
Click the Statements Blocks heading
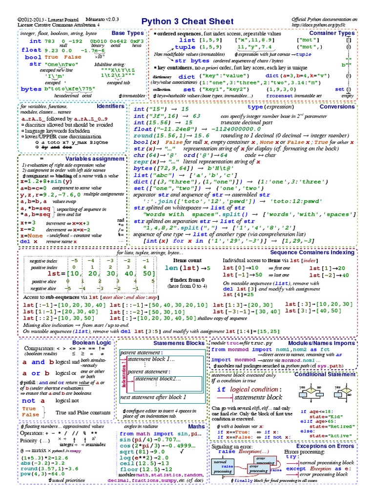click(x=179, y=343)
